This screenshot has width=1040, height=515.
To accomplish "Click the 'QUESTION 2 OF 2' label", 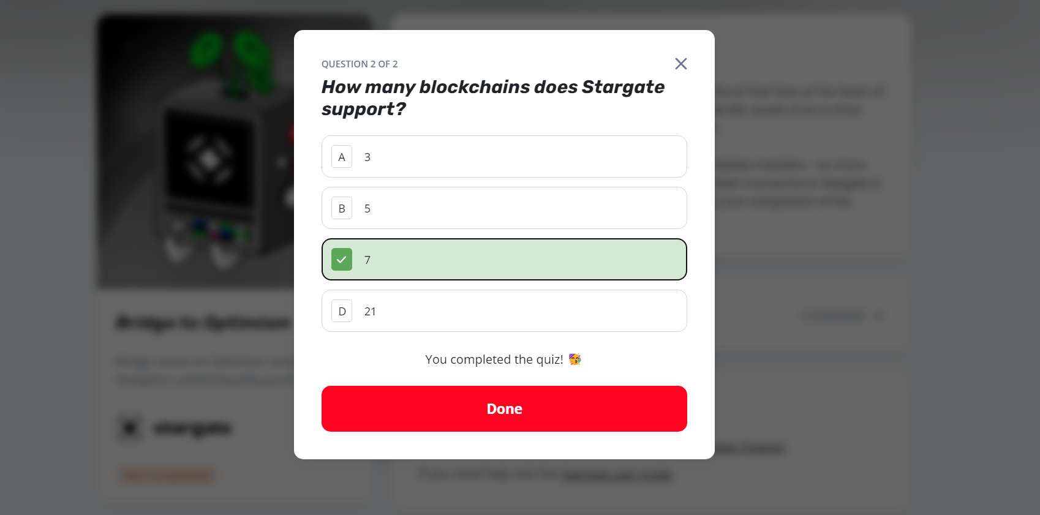I will 360,64.
